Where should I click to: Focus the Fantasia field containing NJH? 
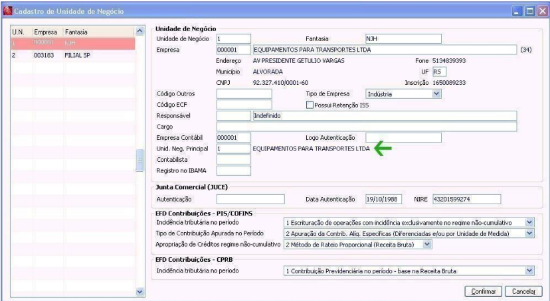(403, 39)
